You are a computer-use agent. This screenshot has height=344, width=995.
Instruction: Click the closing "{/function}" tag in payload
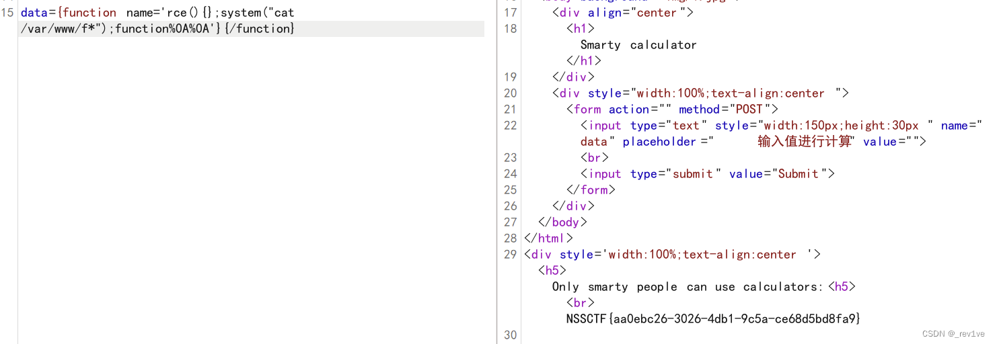click(x=260, y=29)
